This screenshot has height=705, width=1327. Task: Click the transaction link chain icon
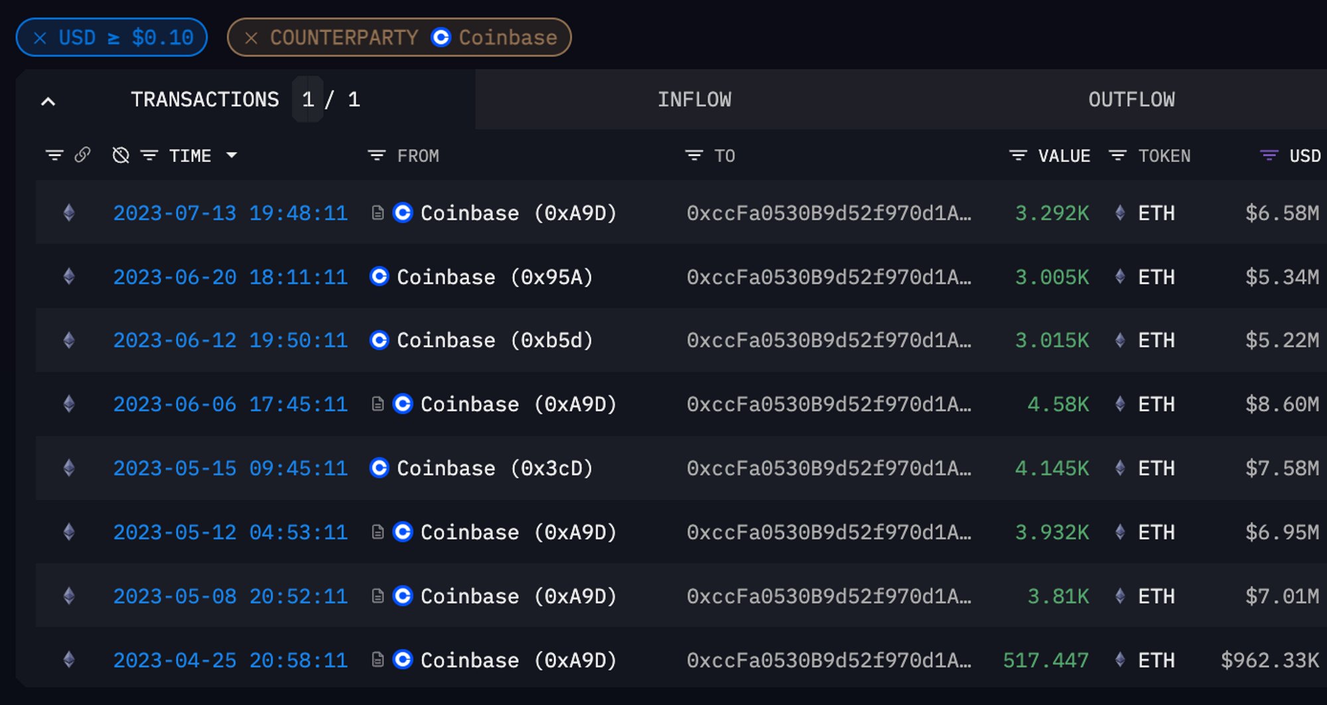(82, 155)
